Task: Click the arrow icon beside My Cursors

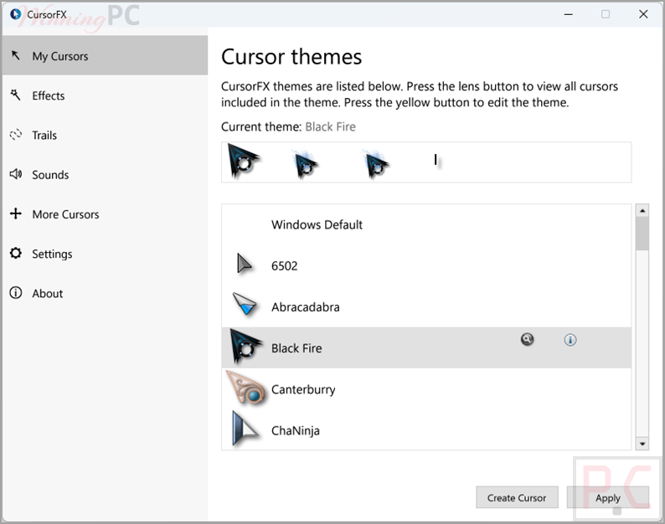Action: click(x=16, y=55)
